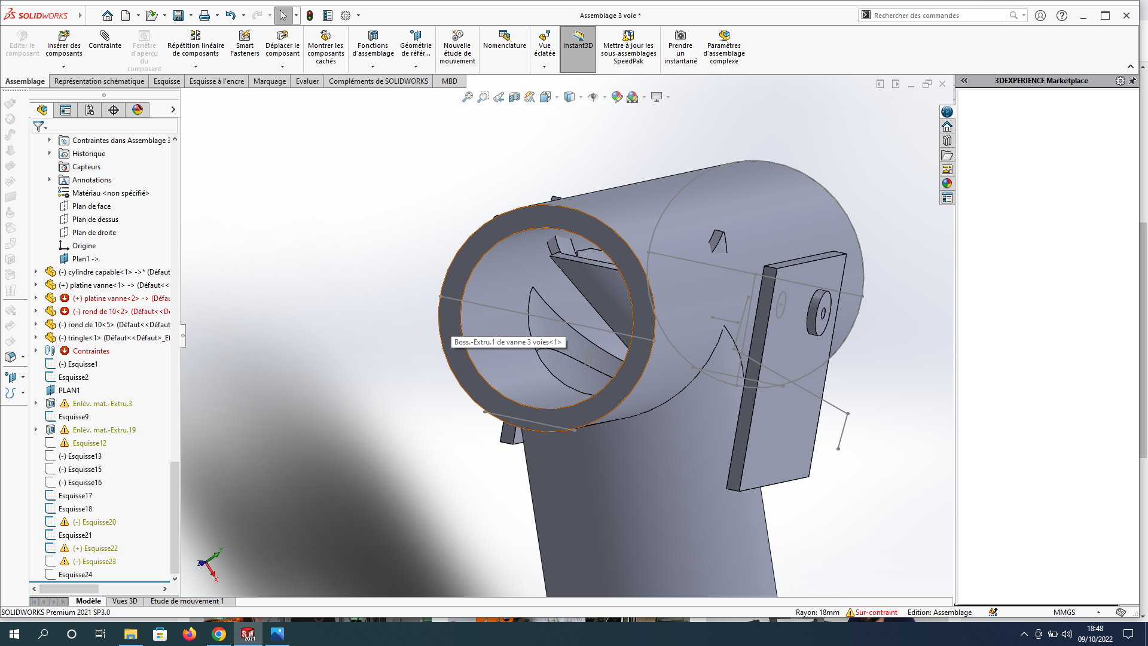Click Prendre un instantané camera icon
1148x646 pixels.
pyautogui.click(x=680, y=36)
